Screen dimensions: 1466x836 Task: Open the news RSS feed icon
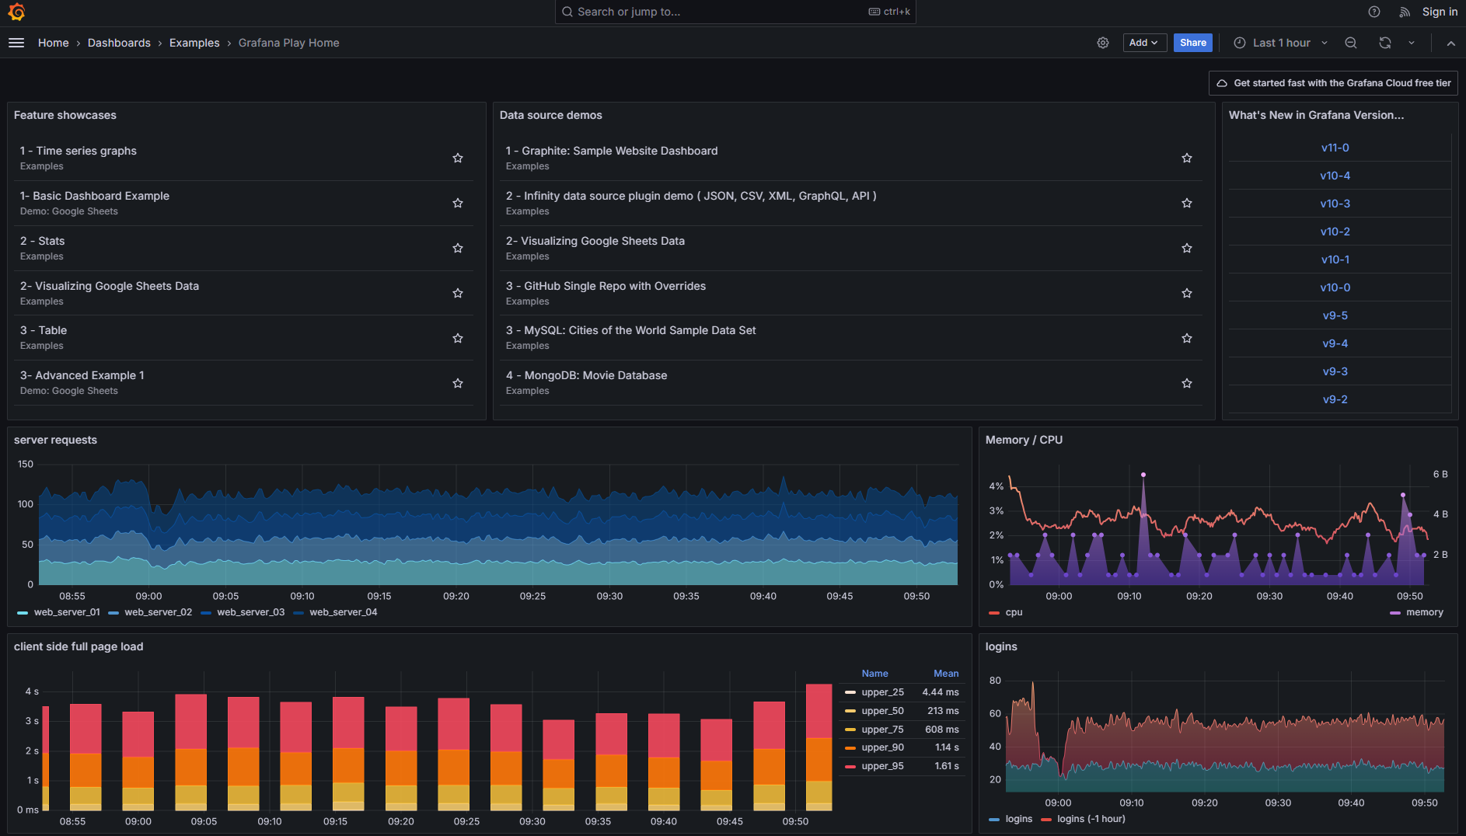coord(1405,12)
